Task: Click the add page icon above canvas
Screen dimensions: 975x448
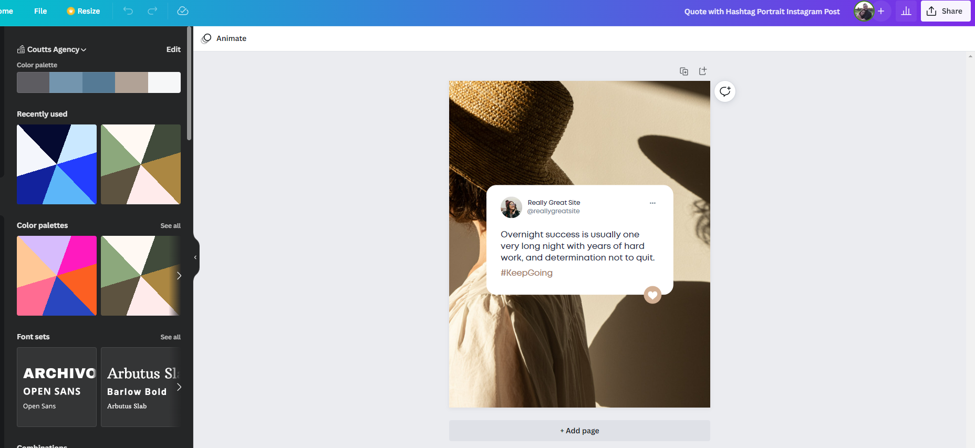Action: pos(703,71)
